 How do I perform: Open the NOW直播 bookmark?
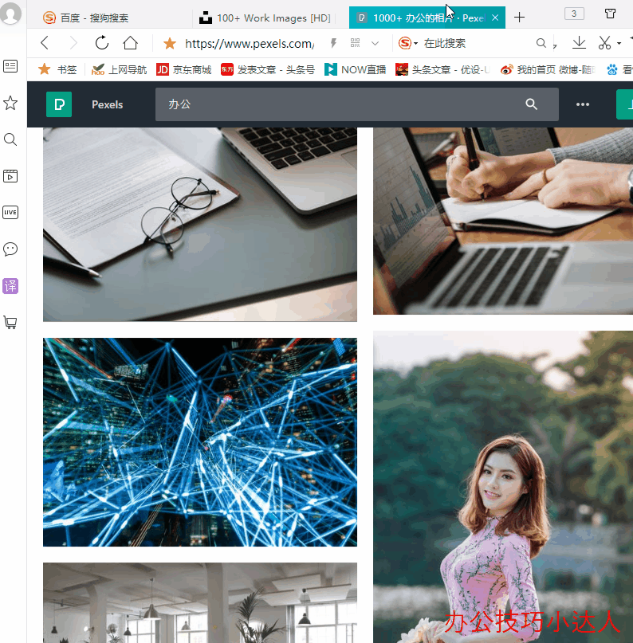pyautogui.click(x=356, y=69)
